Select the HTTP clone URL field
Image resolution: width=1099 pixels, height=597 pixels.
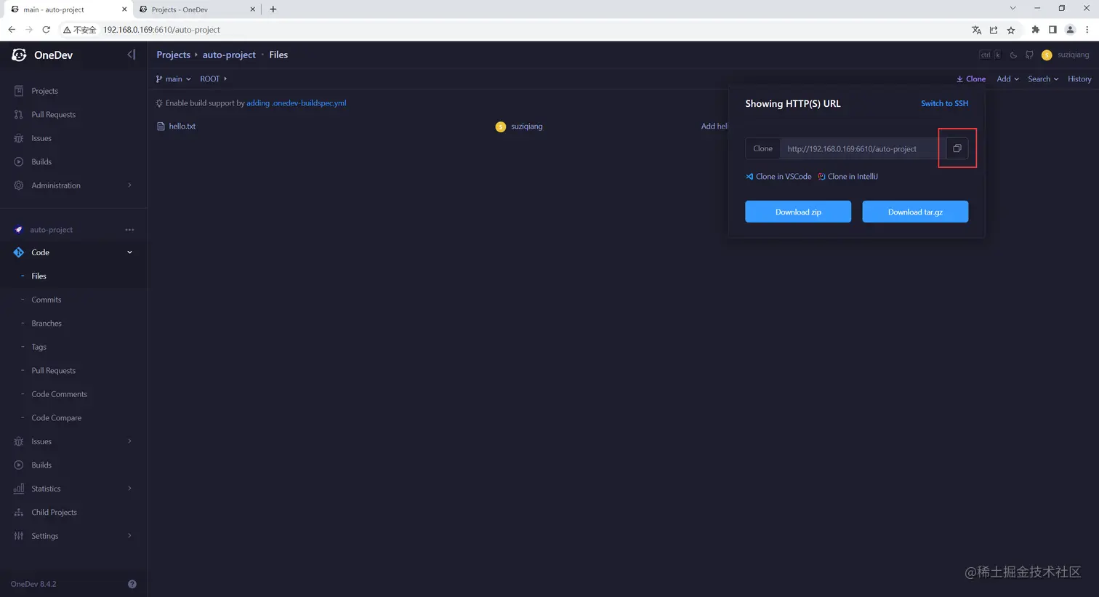click(863, 148)
